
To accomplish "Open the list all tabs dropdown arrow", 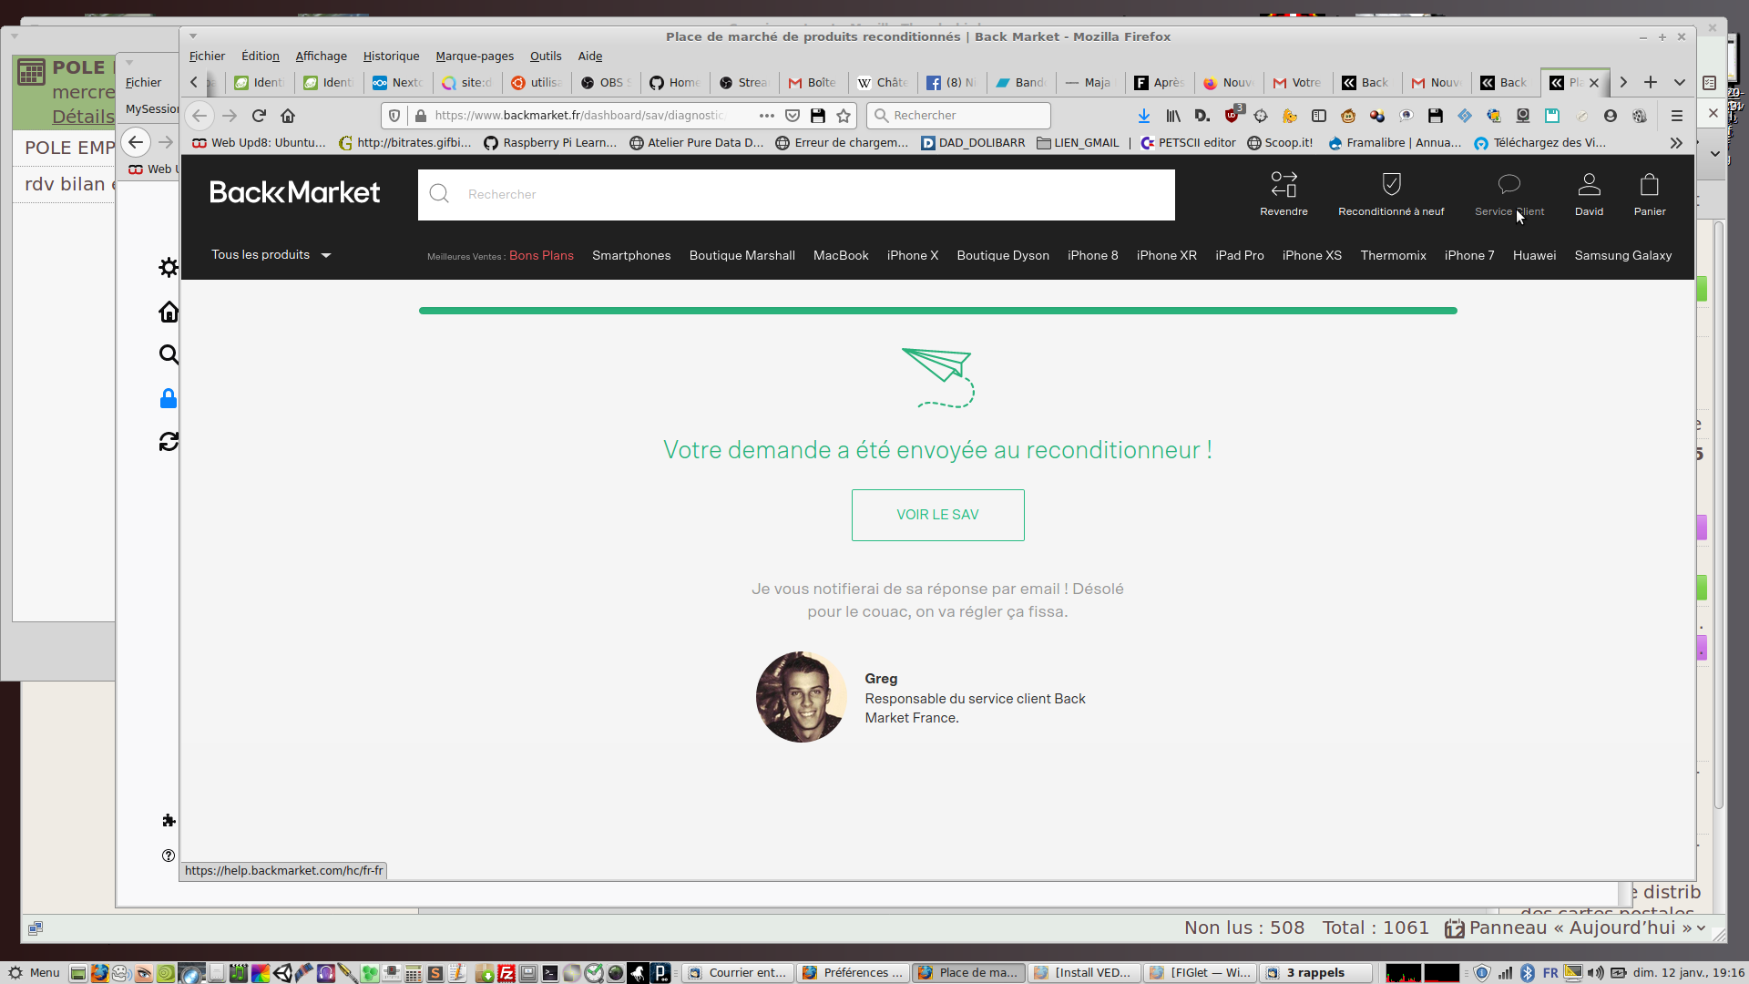I will coord(1679,82).
